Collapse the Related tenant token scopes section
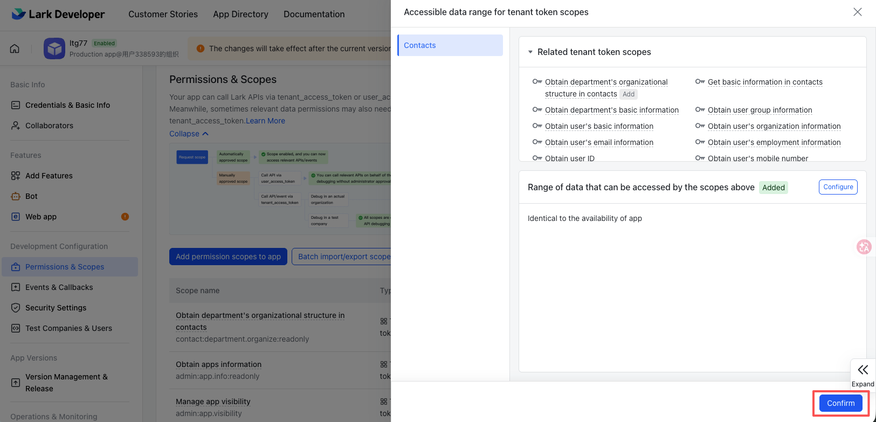This screenshot has width=876, height=422. click(x=530, y=52)
